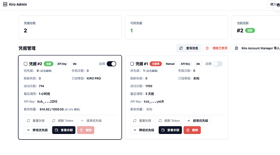Toggle off the 启用 switch for credential #2

(112, 64)
